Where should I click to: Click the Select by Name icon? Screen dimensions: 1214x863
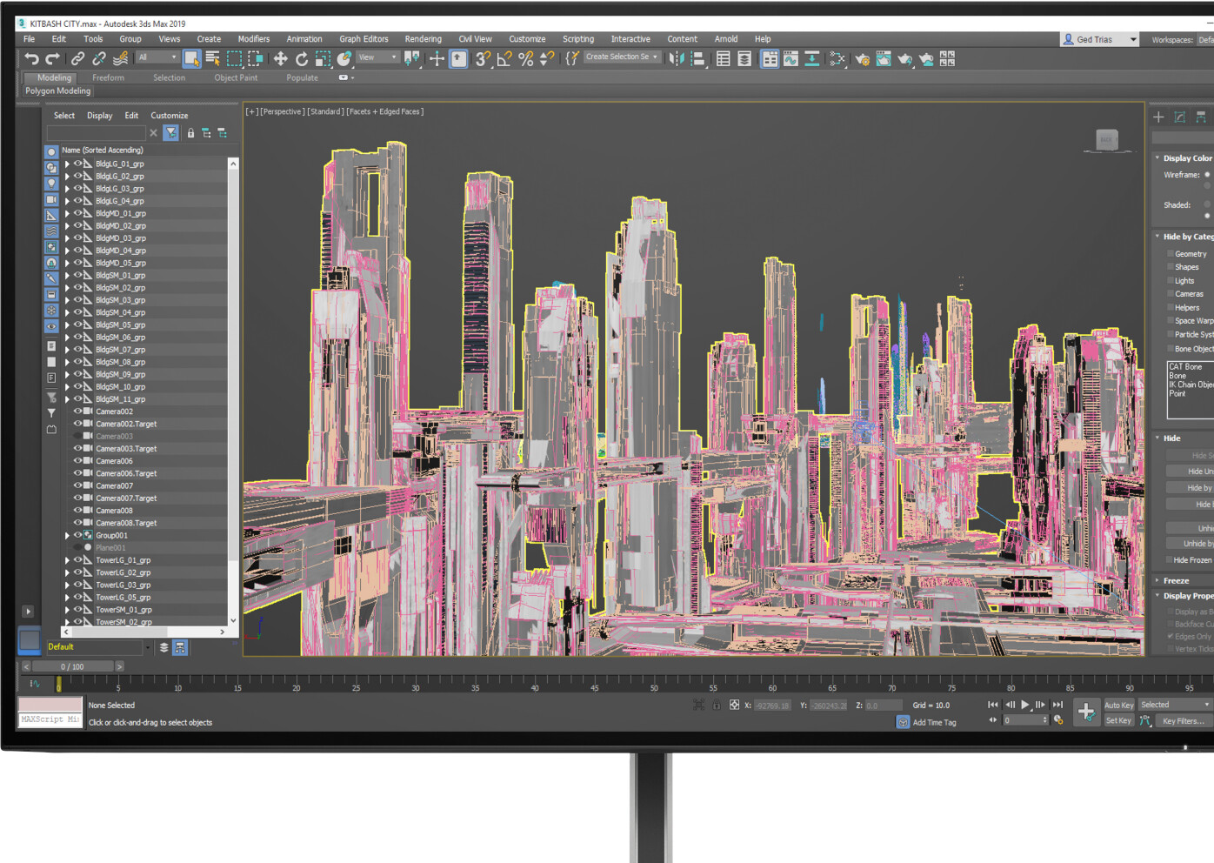click(x=212, y=58)
